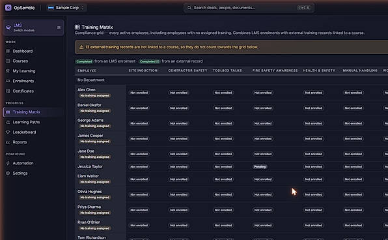
Task: Click the Employee column header
Action: (x=87, y=70)
